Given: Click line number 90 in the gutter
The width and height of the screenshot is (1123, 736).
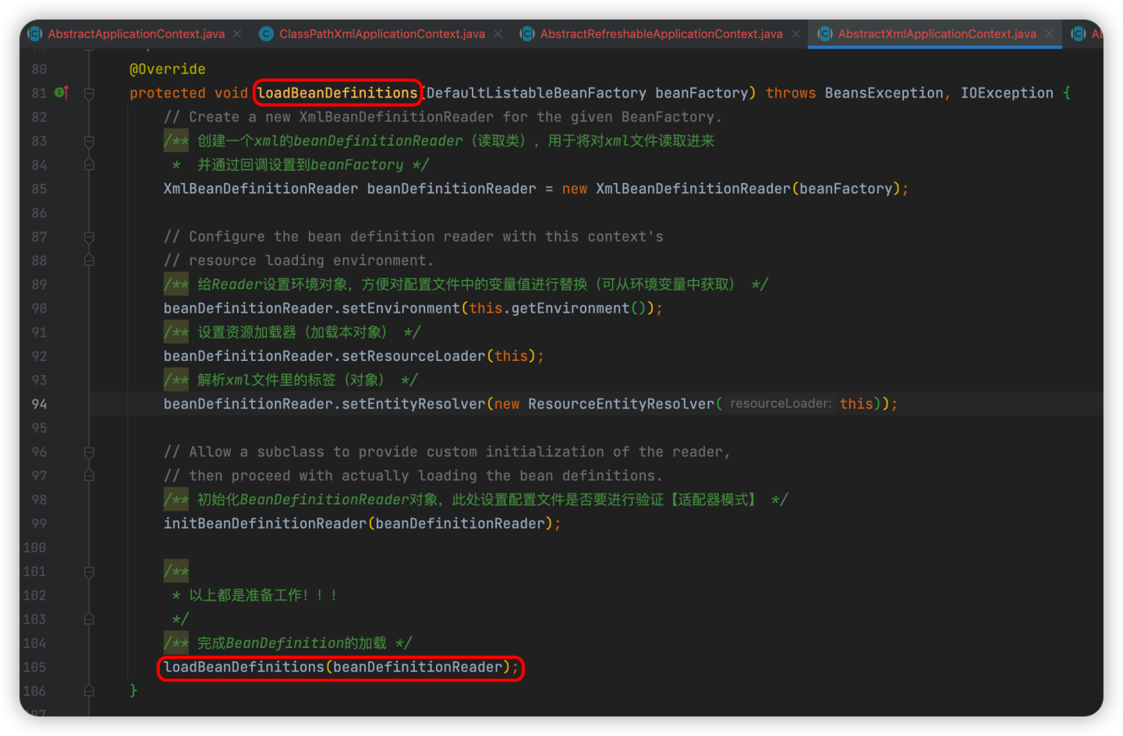Looking at the screenshot, I should point(39,309).
